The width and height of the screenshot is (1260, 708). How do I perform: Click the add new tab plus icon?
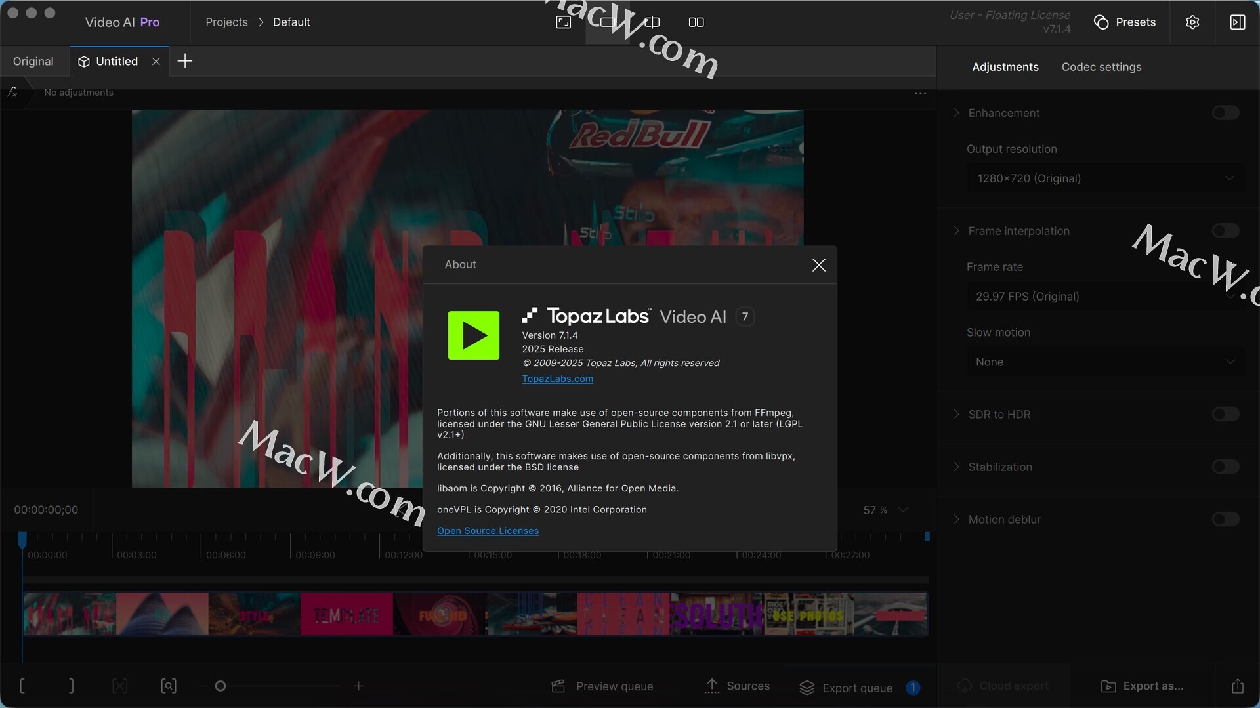pos(185,61)
